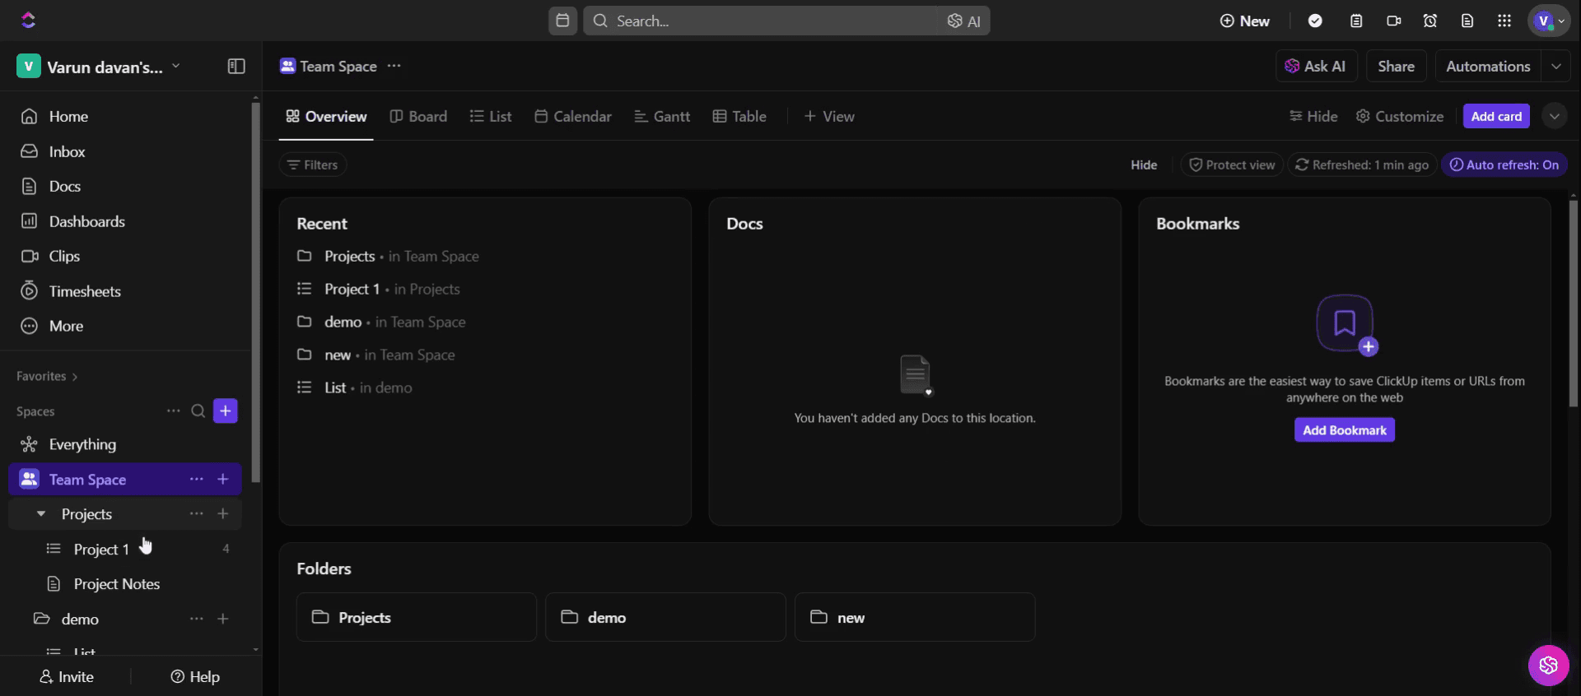
Task: Search spaces with the magnifier icon
Action: pos(198,411)
